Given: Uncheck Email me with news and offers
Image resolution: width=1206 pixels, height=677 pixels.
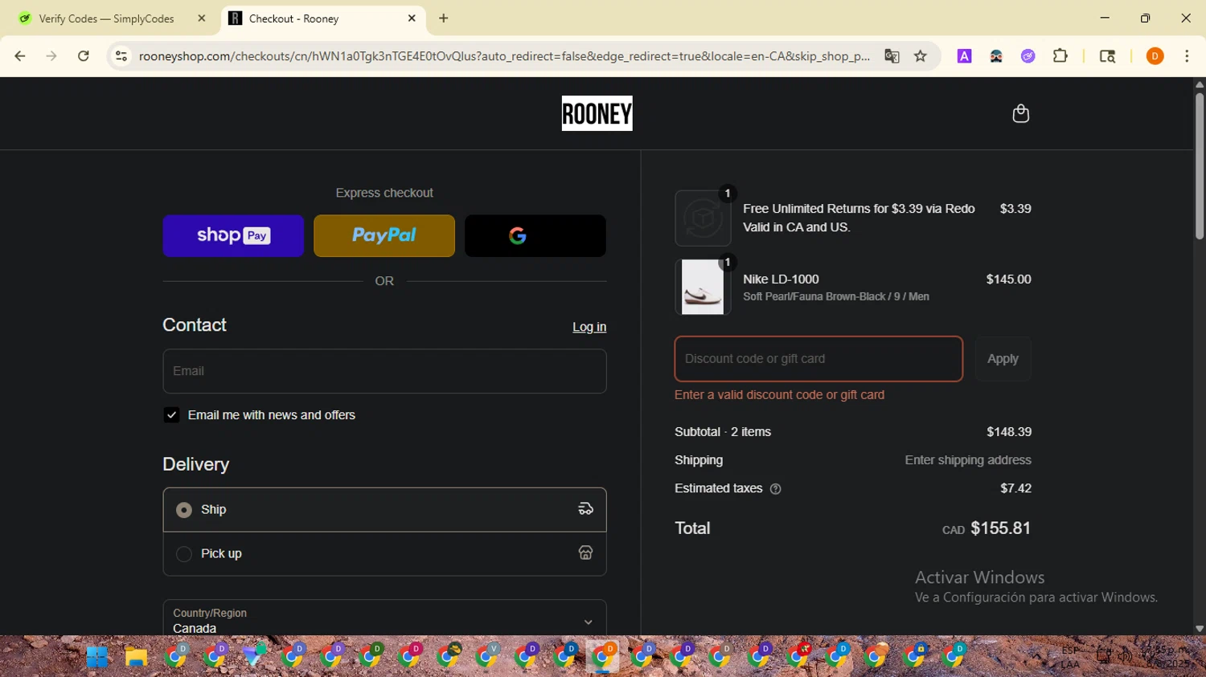Looking at the screenshot, I should click(171, 415).
